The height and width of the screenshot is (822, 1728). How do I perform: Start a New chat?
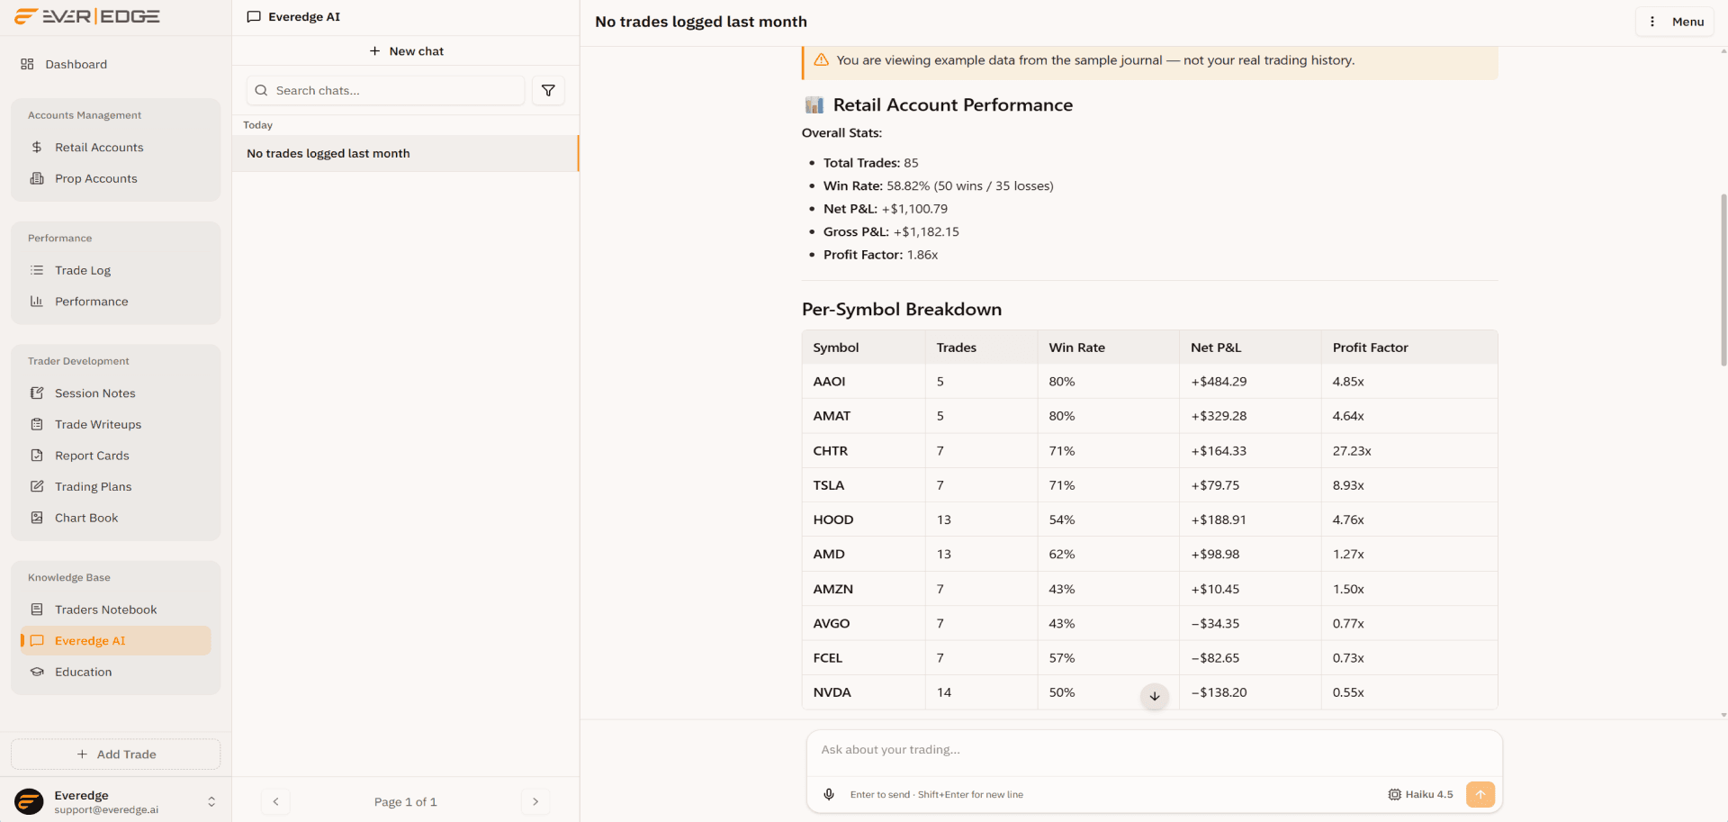[406, 51]
